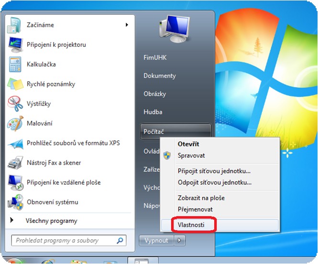Click the Výstřižky label
This screenshot has width=318, height=264.
[x=39, y=104]
